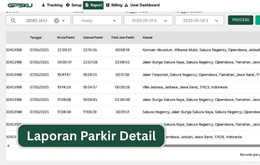Viewport: 260px width, 165px height.
Task: Select start time 19:14:29 cell
Action: click(x=64, y=87)
